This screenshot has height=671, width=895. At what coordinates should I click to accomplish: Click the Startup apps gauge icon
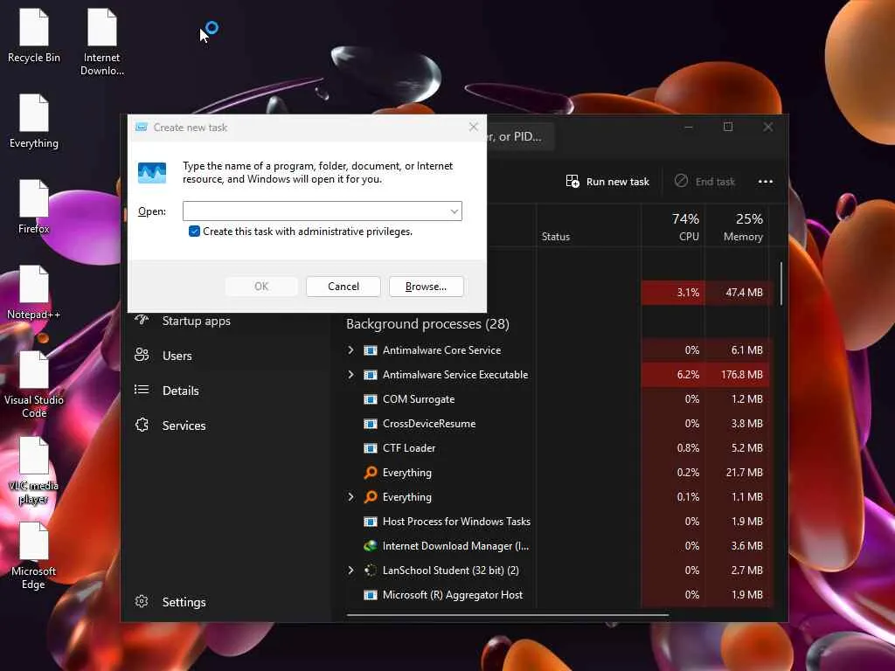[x=142, y=320]
